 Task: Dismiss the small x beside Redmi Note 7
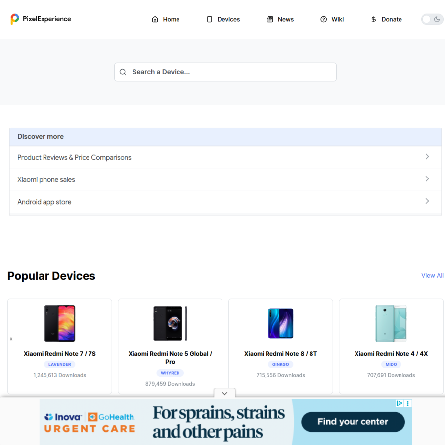pos(11,339)
